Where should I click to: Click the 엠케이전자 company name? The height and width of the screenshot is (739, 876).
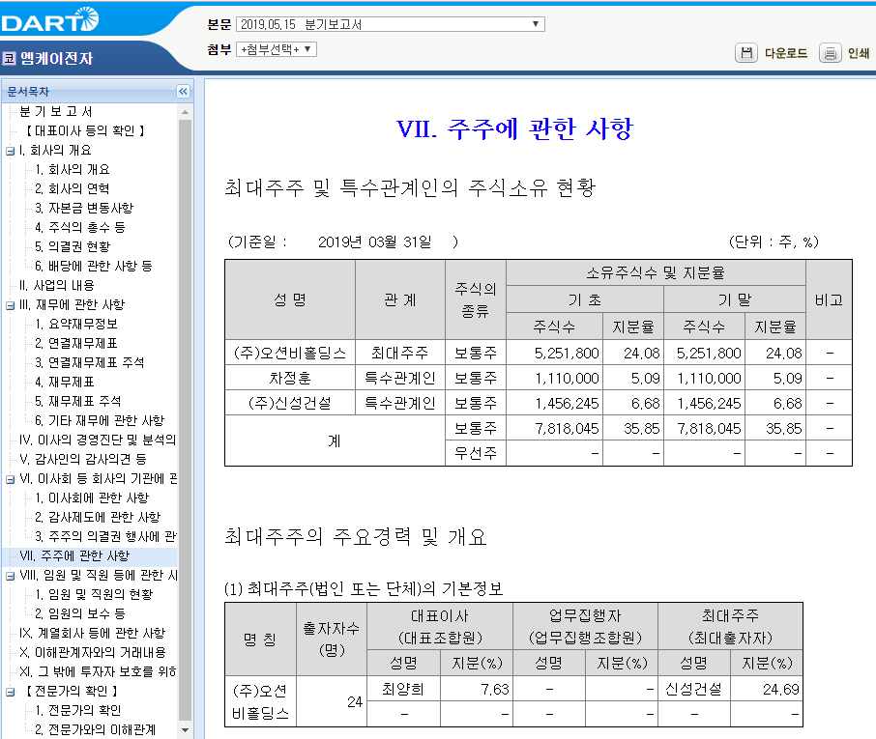point(56,58)
